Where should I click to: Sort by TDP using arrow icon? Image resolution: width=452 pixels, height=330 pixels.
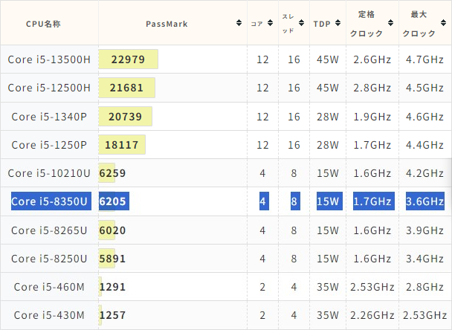(x=338, y=23)
